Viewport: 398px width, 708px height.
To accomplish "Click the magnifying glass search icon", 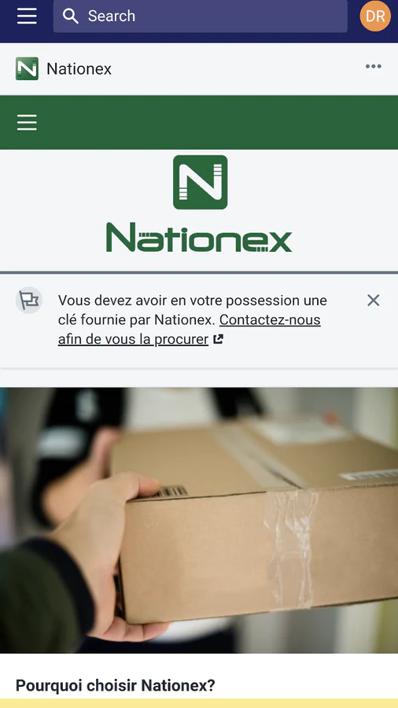I will pyautogui.click(x=70, y=16).
